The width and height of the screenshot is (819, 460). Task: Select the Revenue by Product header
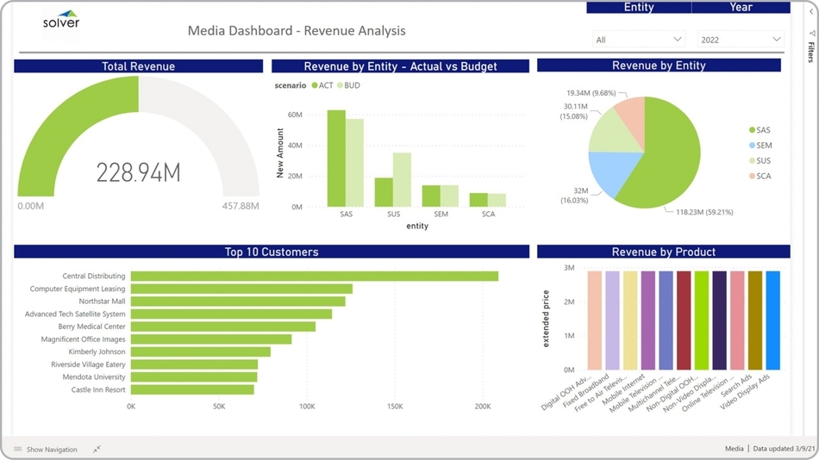coord(663,252)
